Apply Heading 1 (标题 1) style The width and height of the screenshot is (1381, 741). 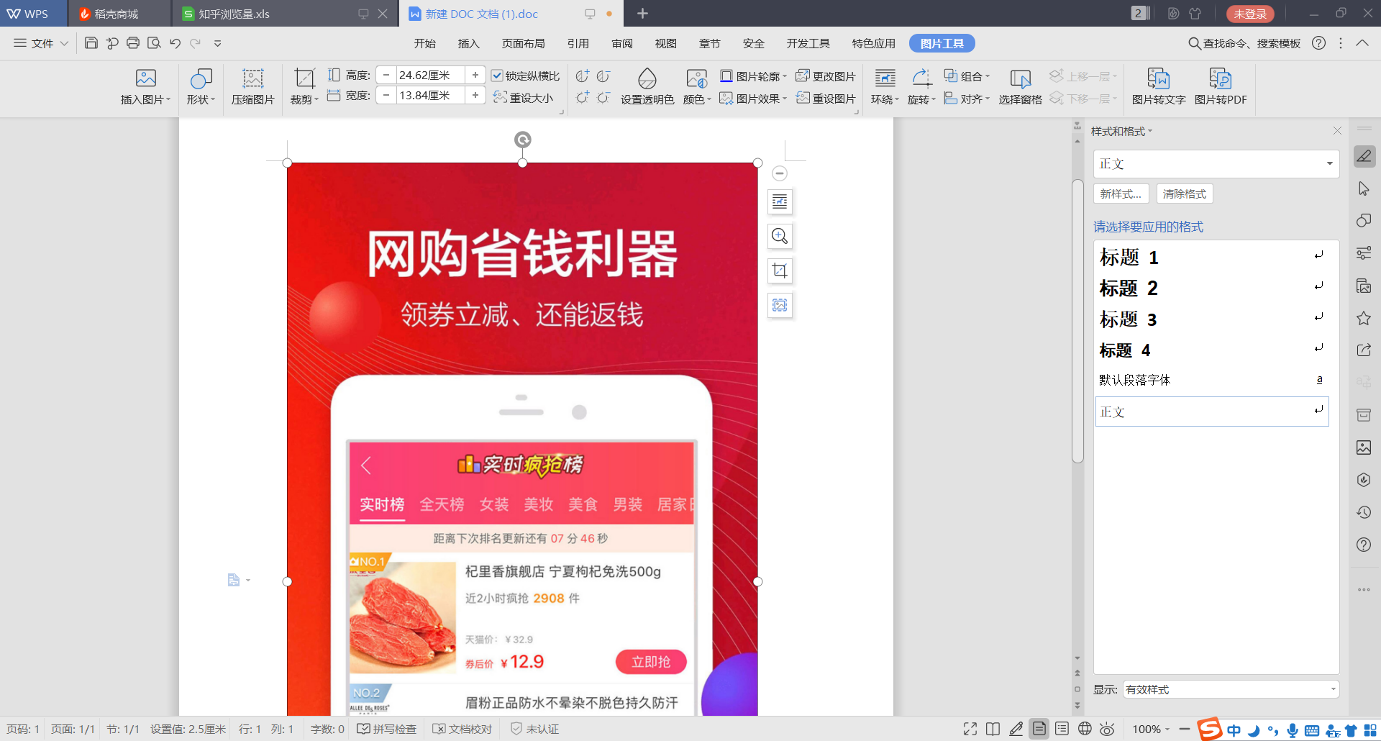pyautogui.click(x=1212, y=257)
